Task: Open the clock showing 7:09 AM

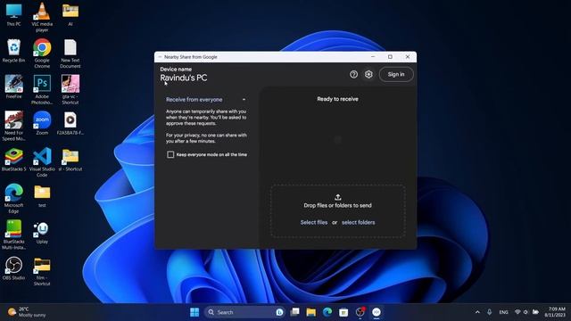Action: 555,312
